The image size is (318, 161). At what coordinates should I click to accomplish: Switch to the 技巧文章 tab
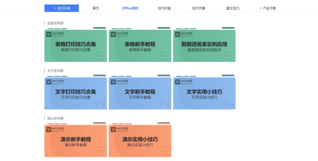pyautogui.click(x=198, y=8)
